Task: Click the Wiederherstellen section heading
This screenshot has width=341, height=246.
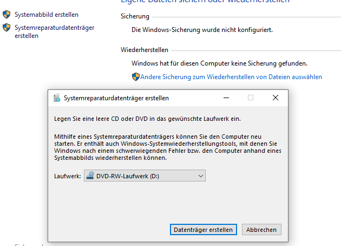Action: (145, 50)
